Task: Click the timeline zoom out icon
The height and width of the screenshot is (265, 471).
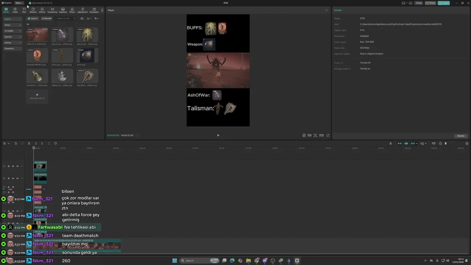Action: (x=440, y=144)
